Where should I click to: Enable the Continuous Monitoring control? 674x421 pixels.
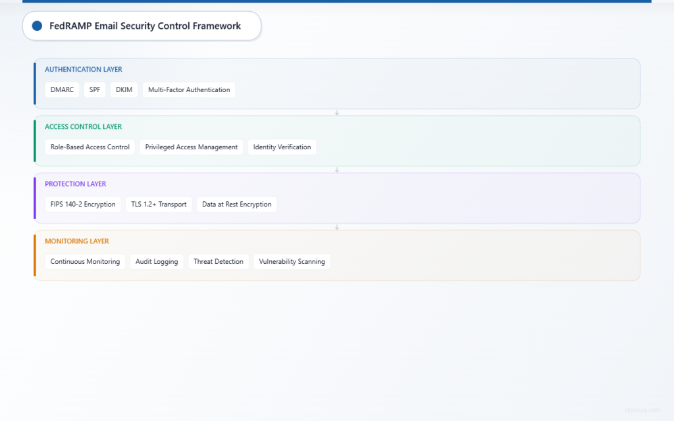pyautogui.click(x=84, y=261)
